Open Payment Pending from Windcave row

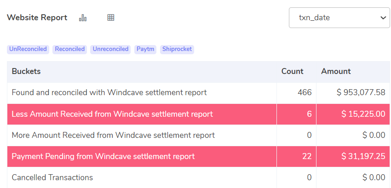(199, 157)
